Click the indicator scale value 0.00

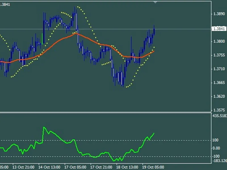pyautogui.click(x=216, y=148)
